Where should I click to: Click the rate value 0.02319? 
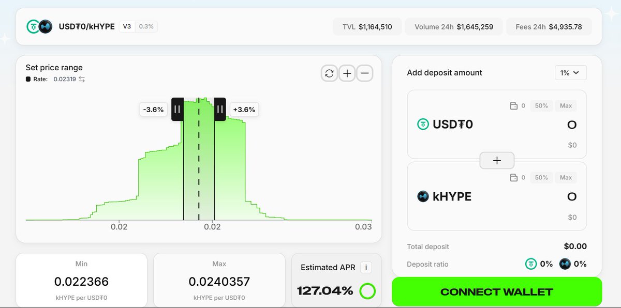[x=64, y=79]
